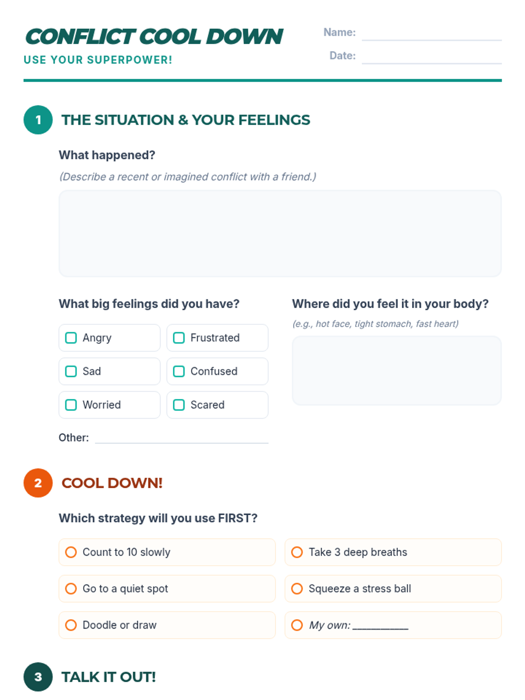This screenshot has width=525, height=700.
Task: Click the Other feelings line
Action: [182, 438]
